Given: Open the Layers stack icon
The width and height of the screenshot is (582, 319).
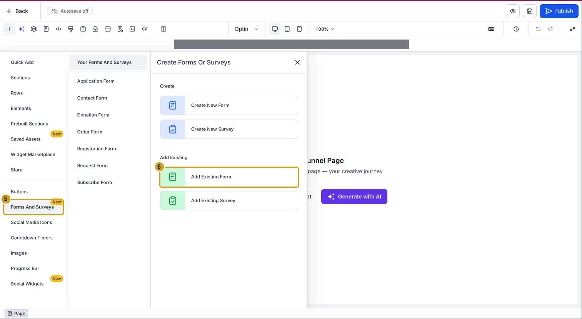Looking at the screenshot, I should [x=34, y=29].
